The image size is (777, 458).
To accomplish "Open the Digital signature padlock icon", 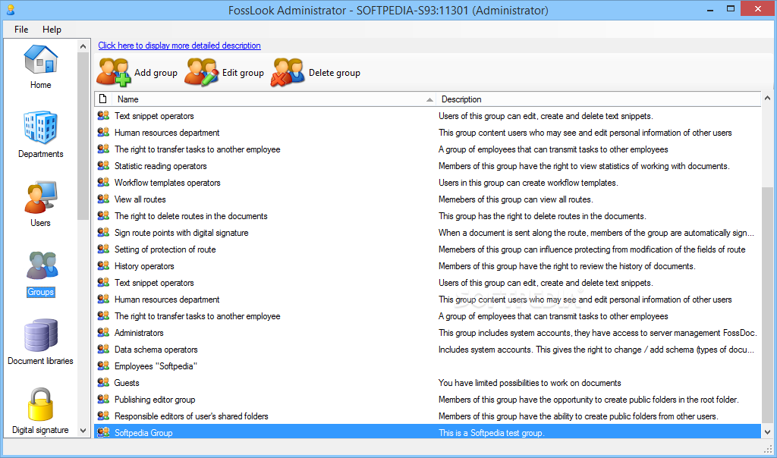I will [41, 404].
